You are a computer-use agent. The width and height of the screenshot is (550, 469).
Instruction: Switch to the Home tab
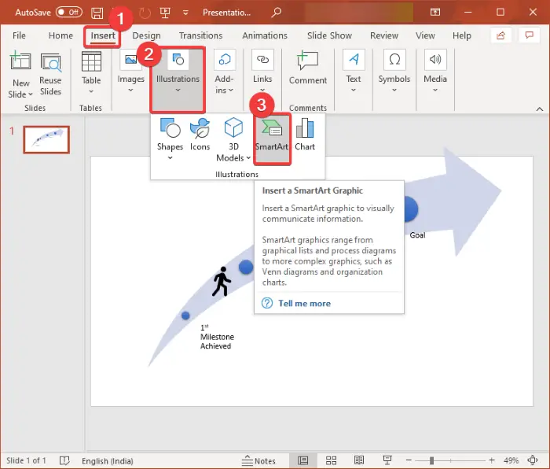(60, 35)
